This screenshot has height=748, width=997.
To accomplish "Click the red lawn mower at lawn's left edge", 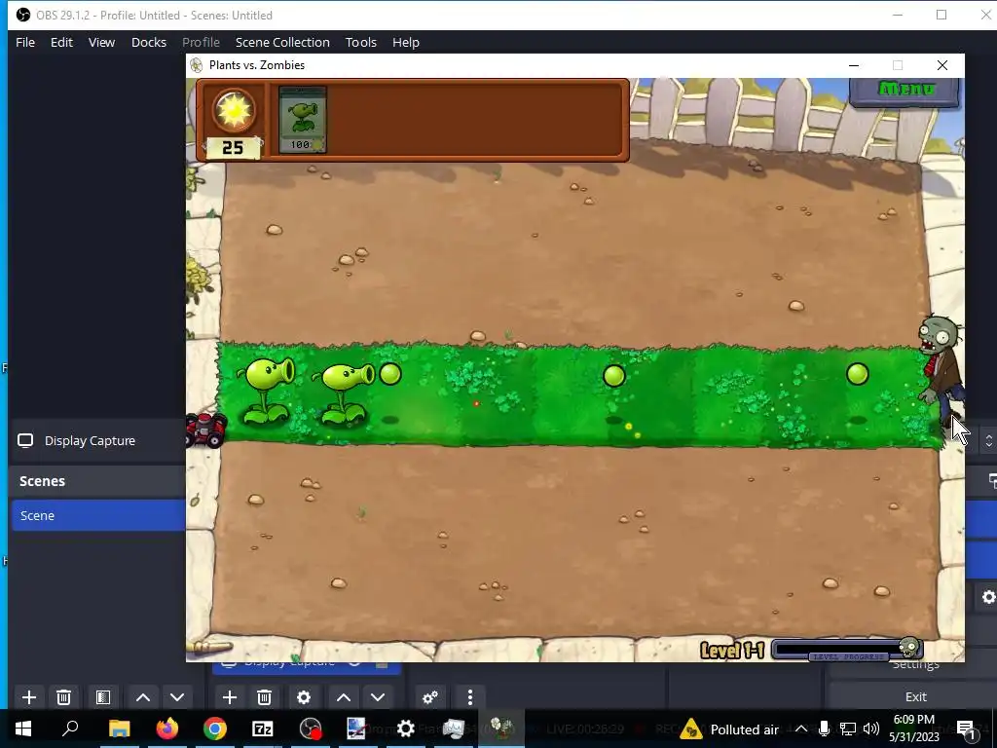I will (x=205, y=430).
